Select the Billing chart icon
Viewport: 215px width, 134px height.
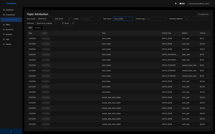click(4, 25)
